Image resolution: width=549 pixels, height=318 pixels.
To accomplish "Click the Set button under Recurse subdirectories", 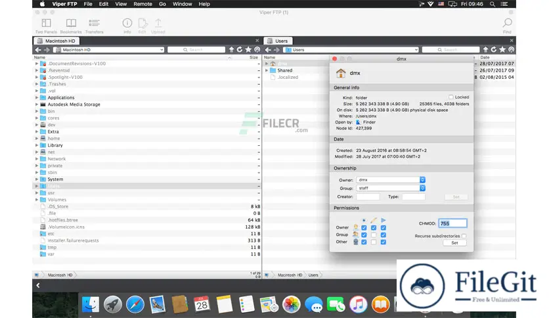I will click(x=454, y=242).
